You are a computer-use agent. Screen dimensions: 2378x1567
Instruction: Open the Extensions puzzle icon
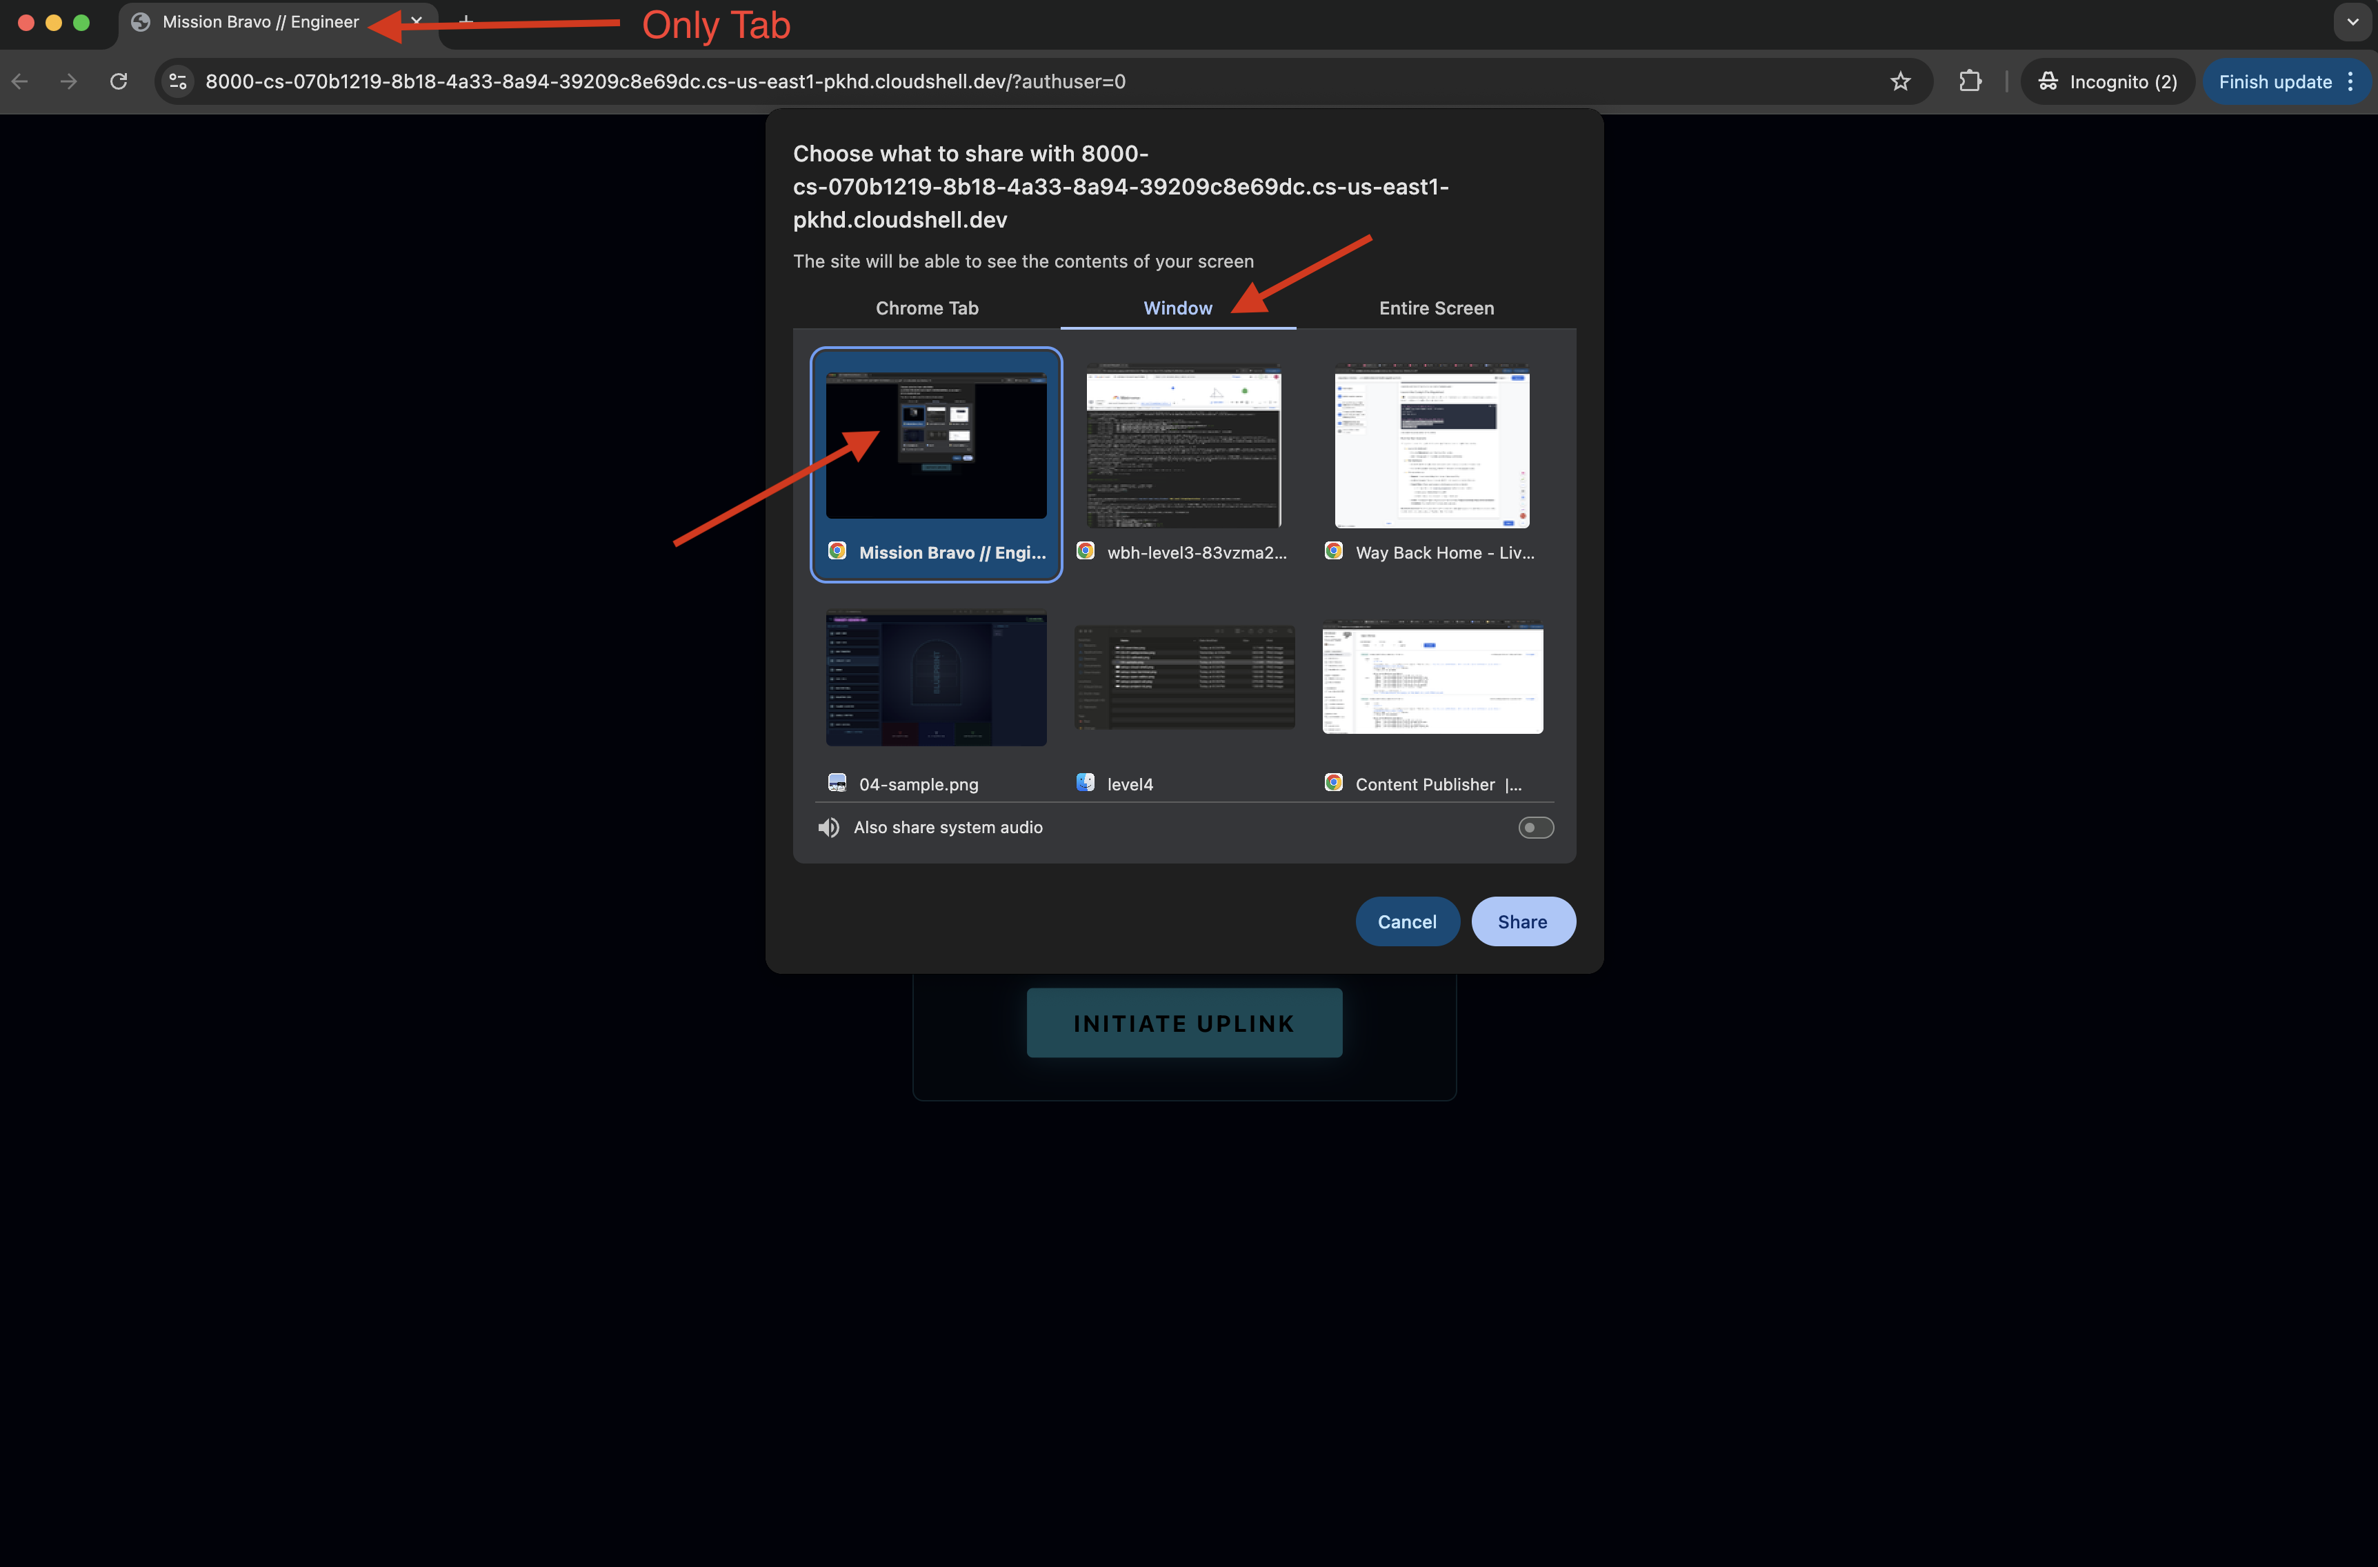tap(1969, 82)
